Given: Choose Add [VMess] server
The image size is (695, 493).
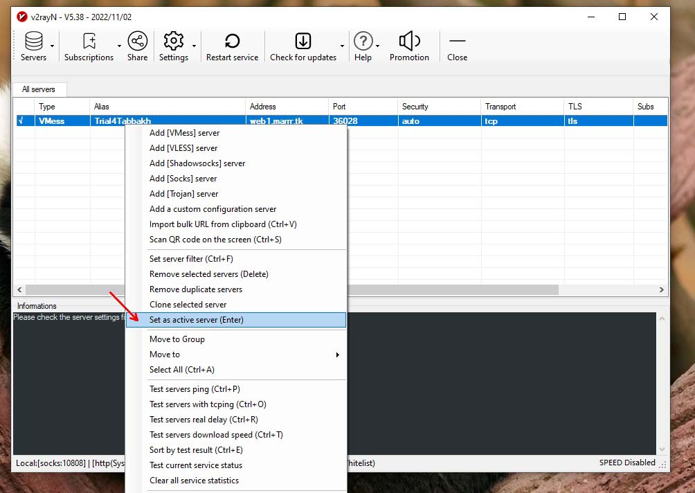Looking at the screenshot, I should (184, 133).
